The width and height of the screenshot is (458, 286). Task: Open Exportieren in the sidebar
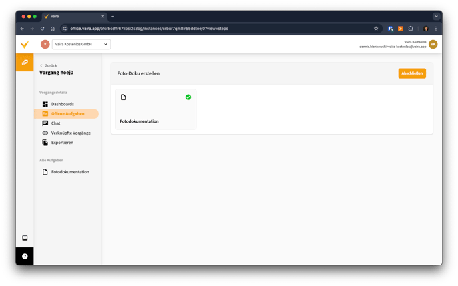pos(62,143)
